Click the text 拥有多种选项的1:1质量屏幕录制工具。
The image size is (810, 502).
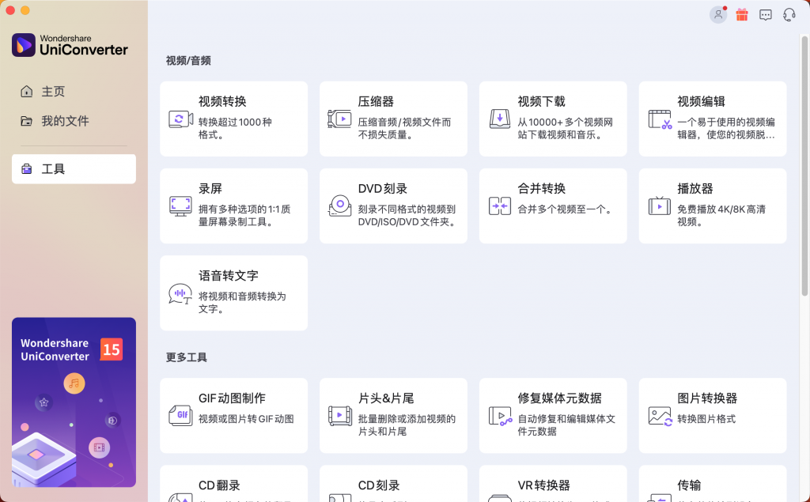244,215
